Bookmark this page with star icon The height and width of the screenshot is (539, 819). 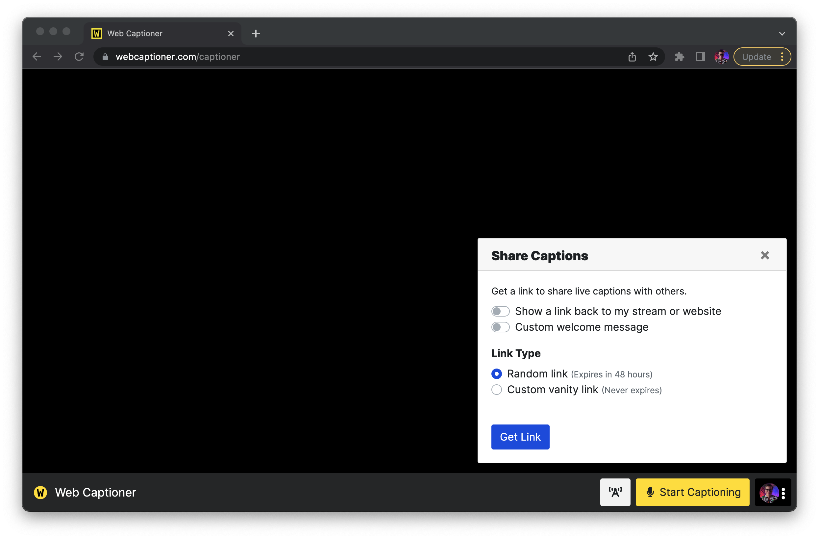[653, 57]
